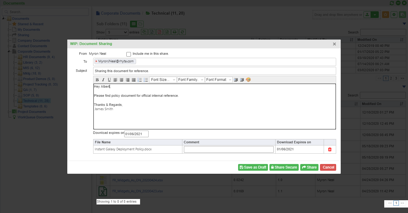Viewport: 408px width, 213px height.
Task: Click the Download expires on date field
Action: [x=136, y=134]
